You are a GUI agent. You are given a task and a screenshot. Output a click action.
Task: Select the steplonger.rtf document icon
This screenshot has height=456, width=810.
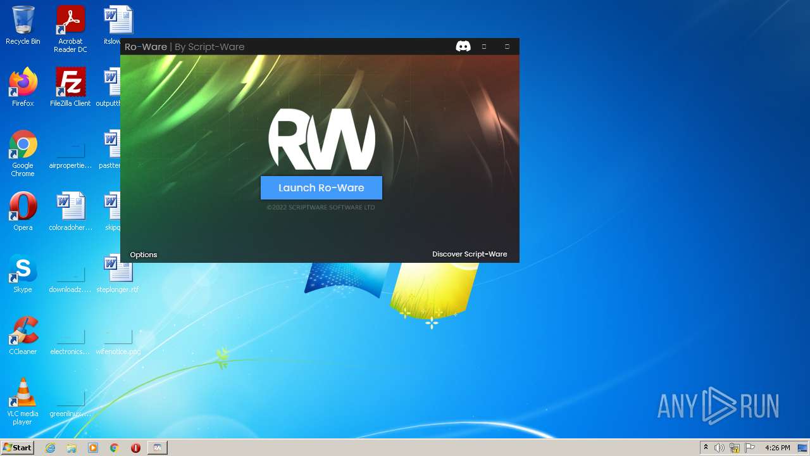(117, 274)
